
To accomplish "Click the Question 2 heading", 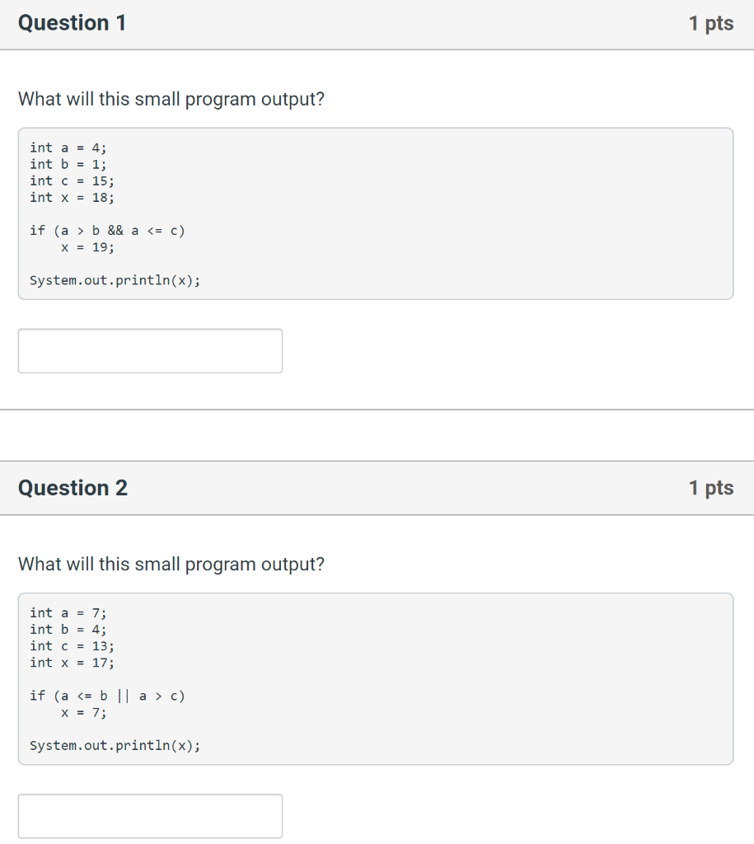I will (x=73, y=488).
